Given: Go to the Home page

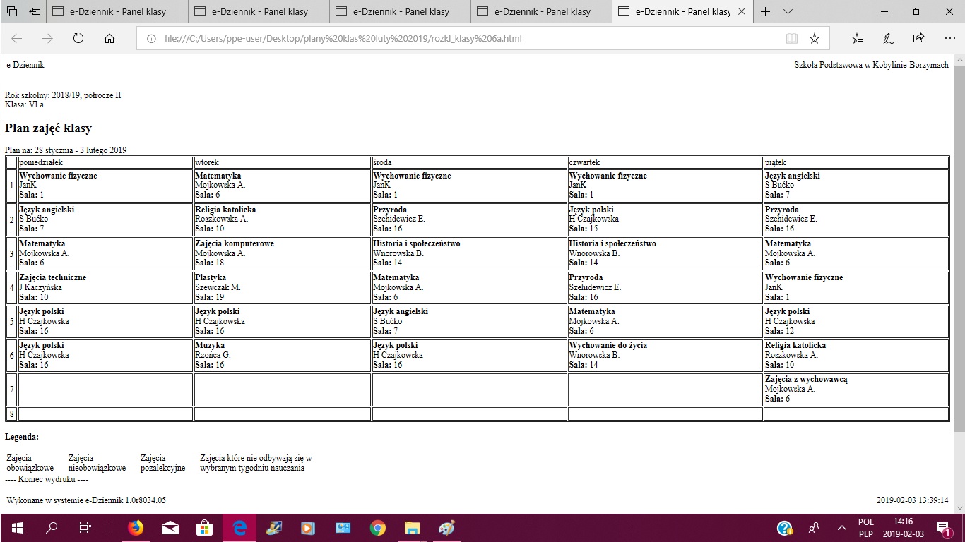Looking at the screenshot, I should pos(109,39).
